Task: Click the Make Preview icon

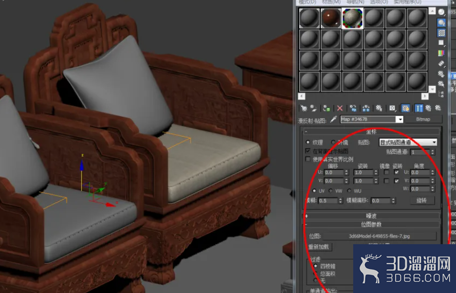Action: tap(442, 63)
